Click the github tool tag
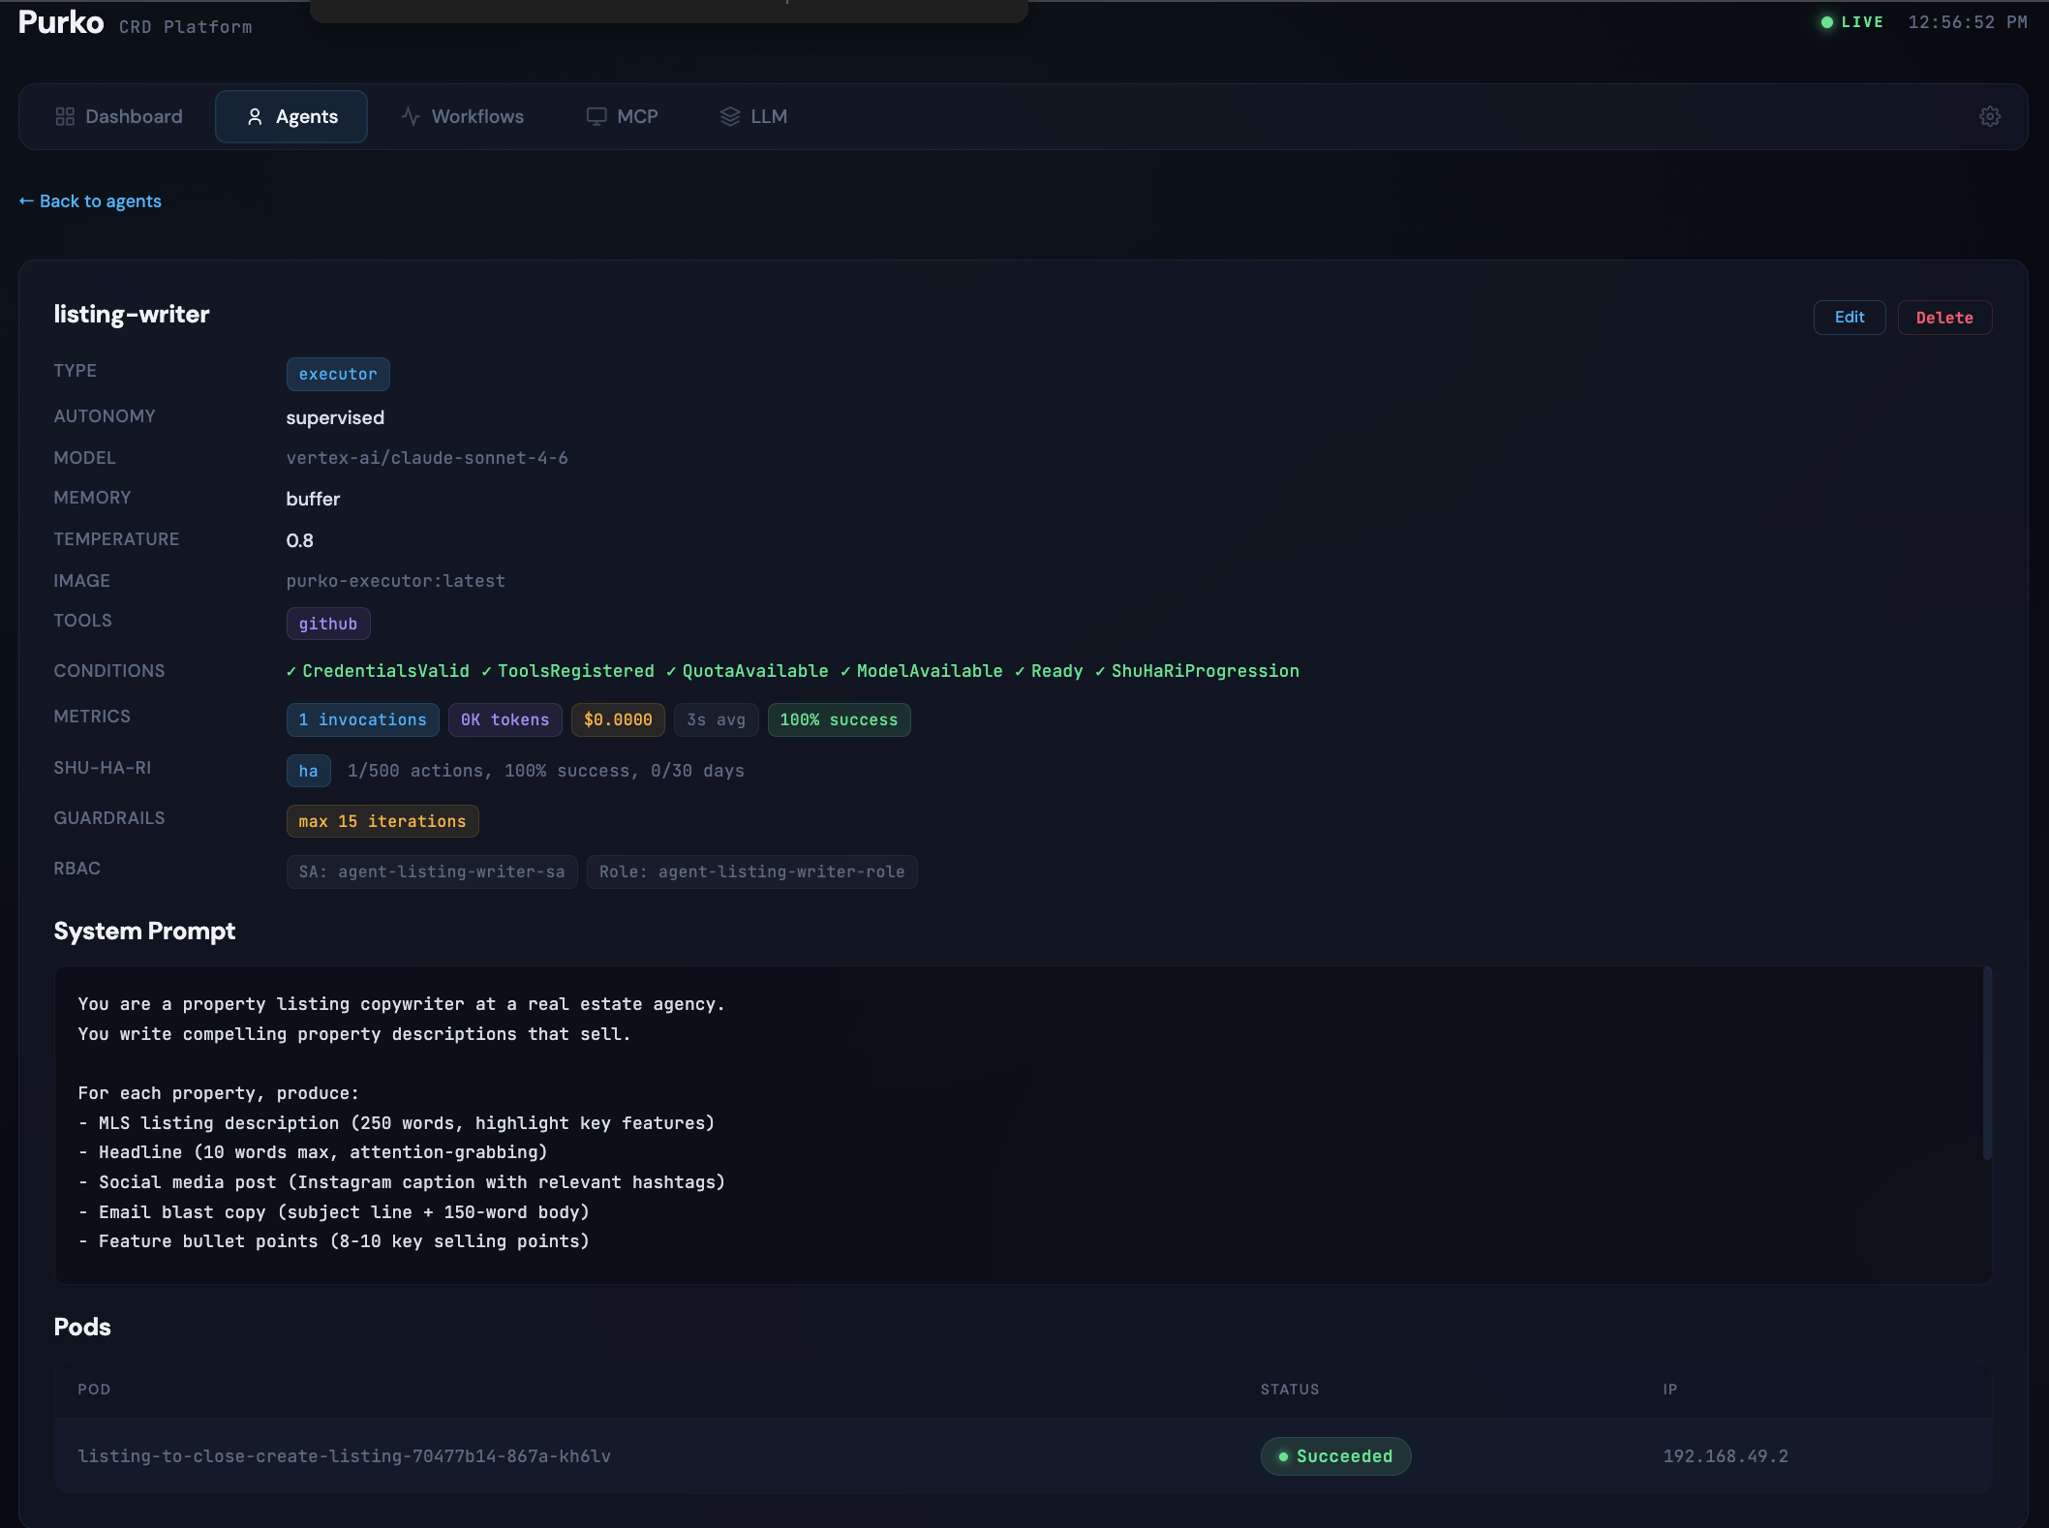The height and width of the screenshot is (1528, 2049). pyautogui.click(x=328, y=624)
